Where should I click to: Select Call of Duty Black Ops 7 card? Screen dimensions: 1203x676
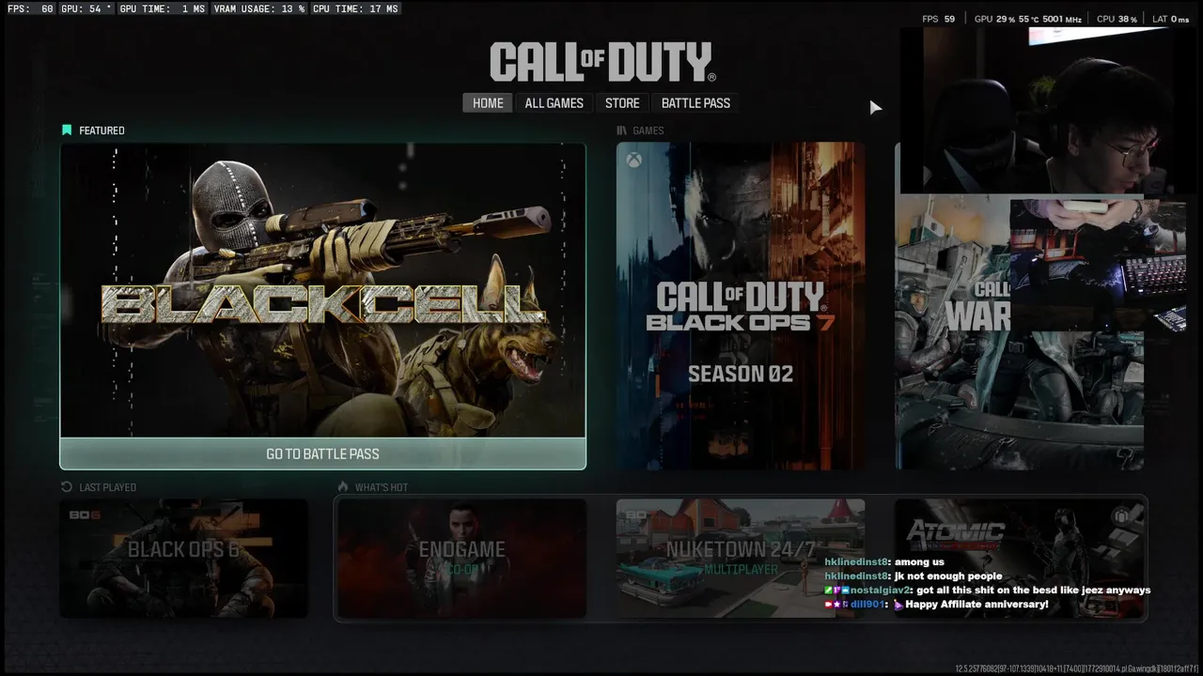click(741, 306)
